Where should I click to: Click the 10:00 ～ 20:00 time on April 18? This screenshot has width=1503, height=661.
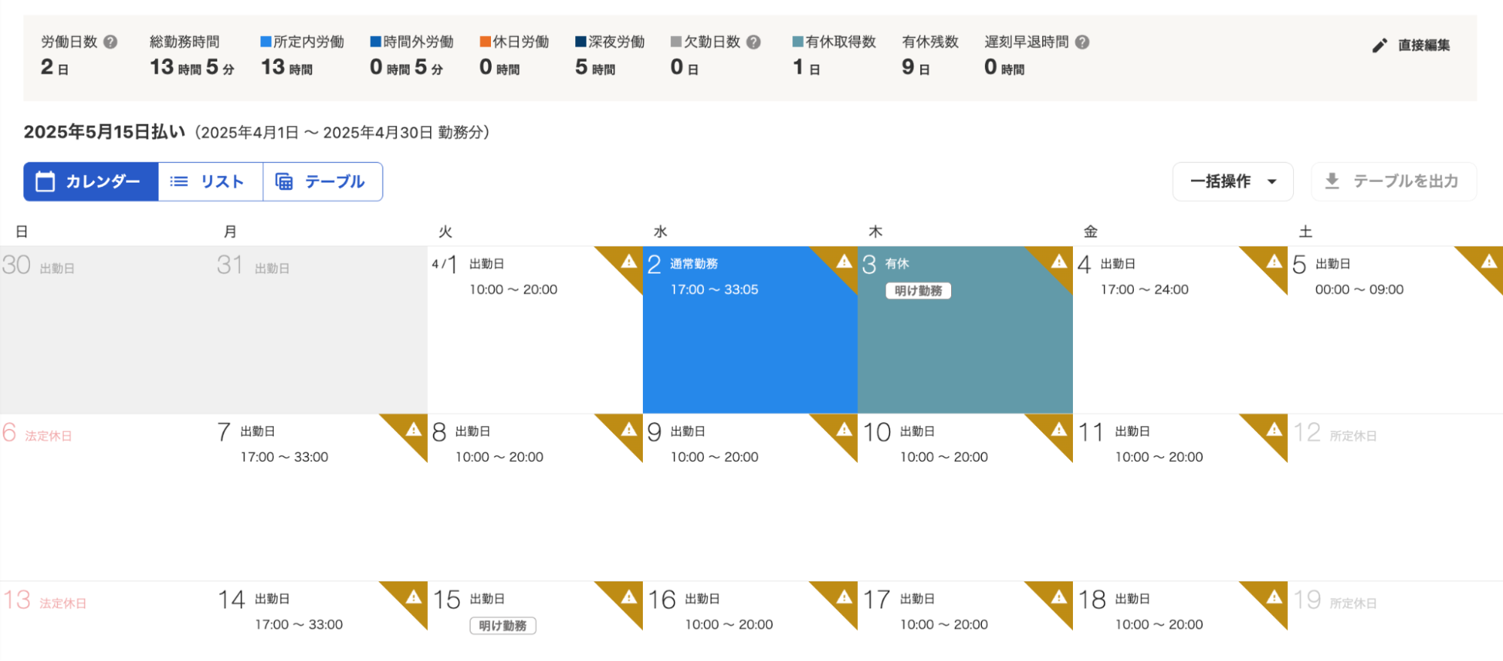coord(1159,625)
